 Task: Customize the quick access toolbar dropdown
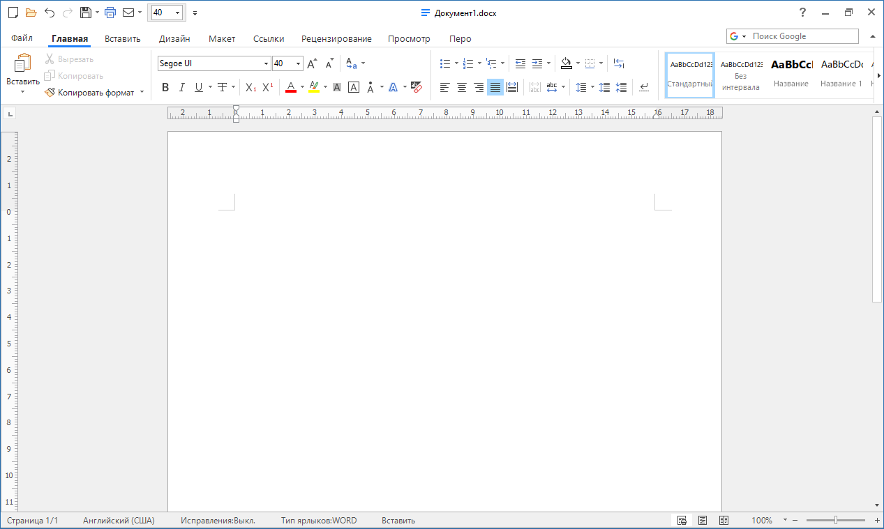click(x=195, y=13)
